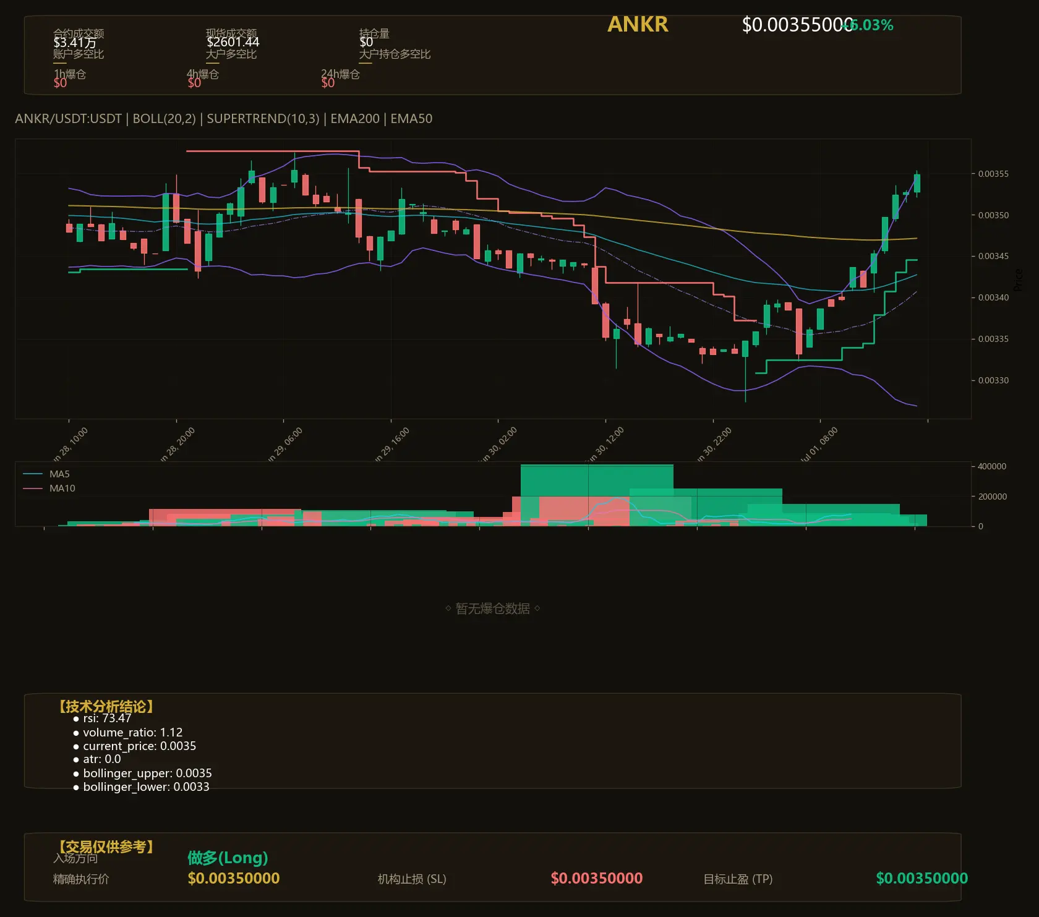The height and width of the screenshot is (917, 1039).
Task: Click the 0.00355 price axis tick
Action: pyautogui.click(x=993, y=174)
